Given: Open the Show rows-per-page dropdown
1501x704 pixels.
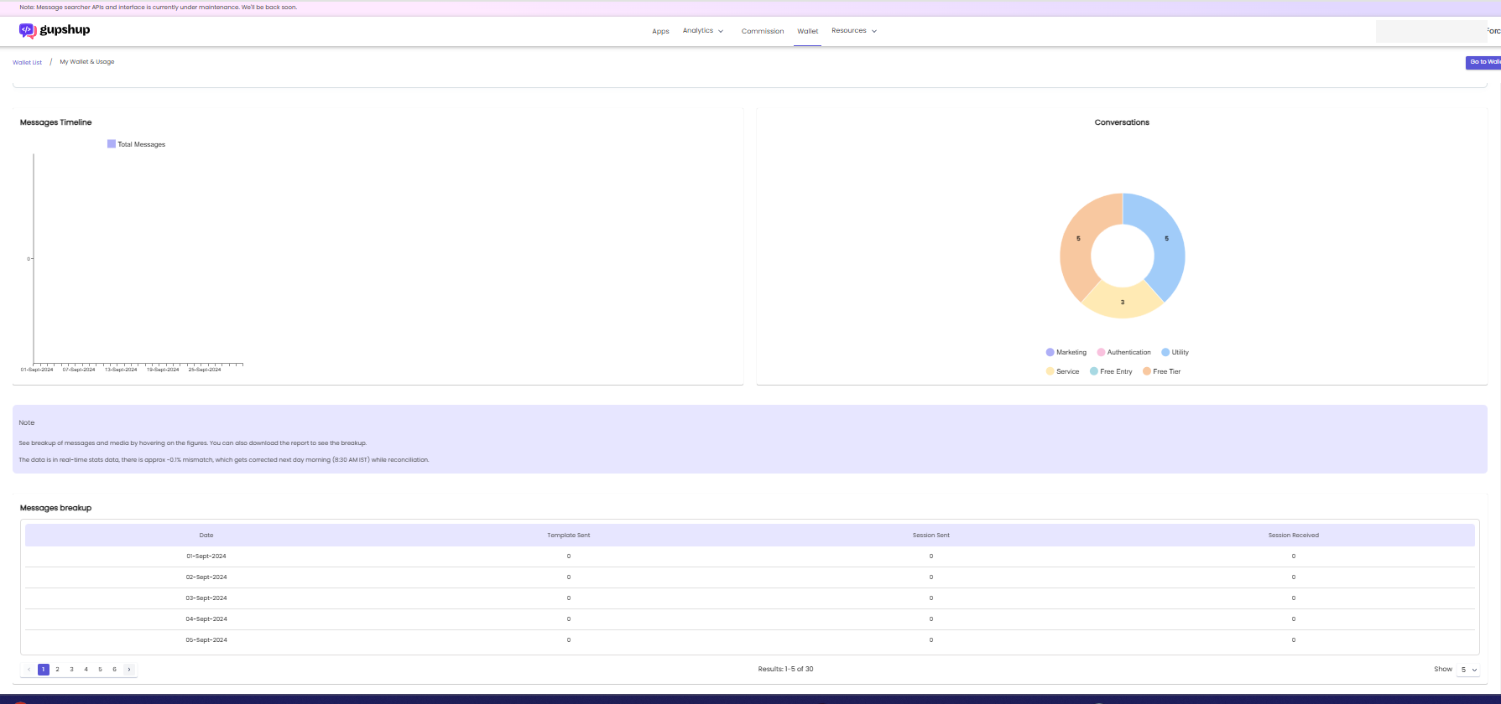Looking at the screenshot, I should [1468, 670].
